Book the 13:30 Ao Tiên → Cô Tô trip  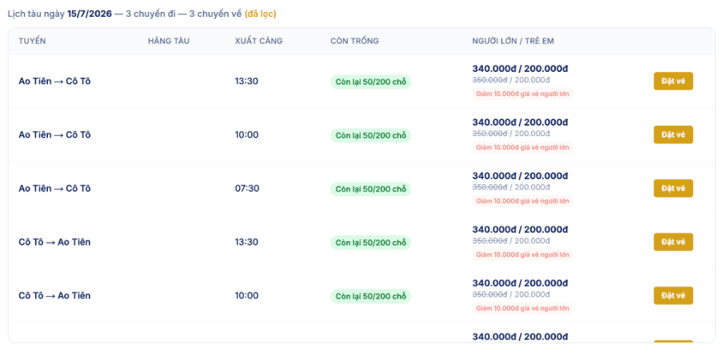[673, 82]
